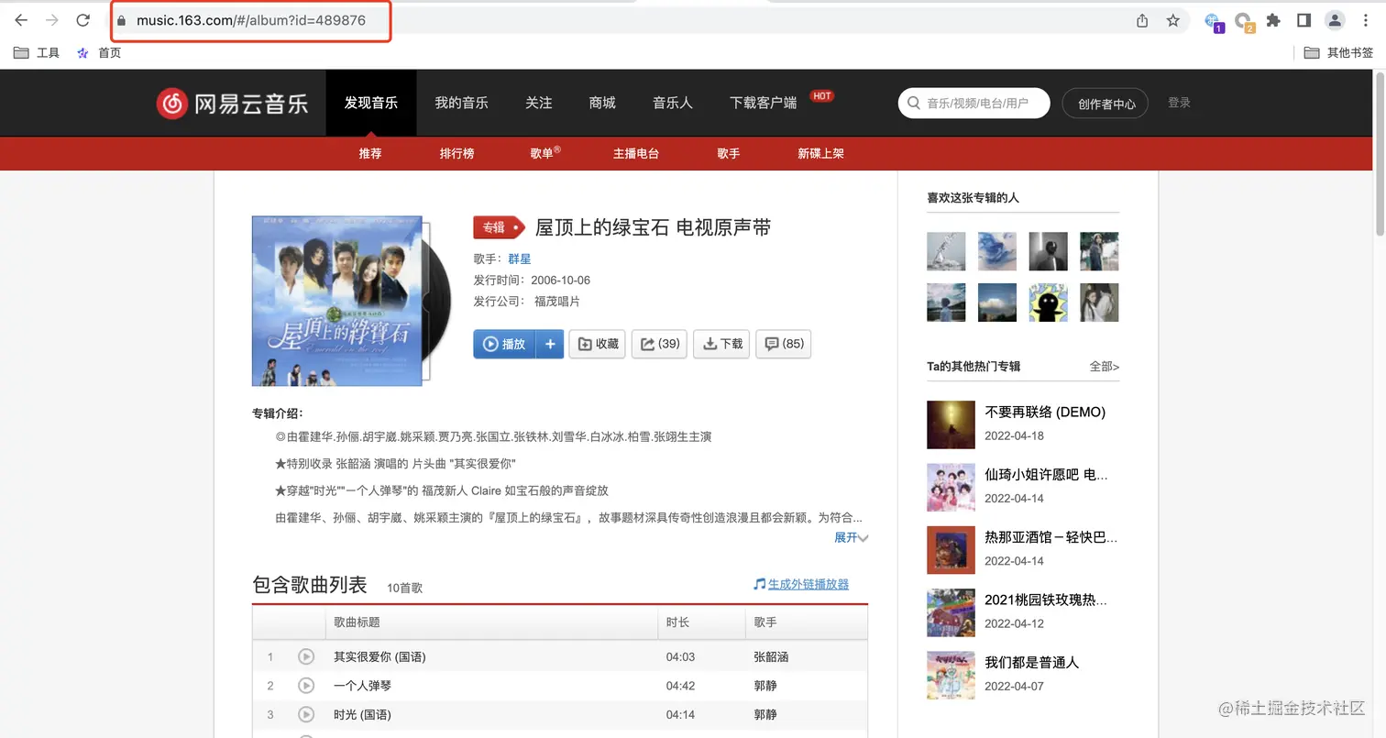Click the NetEase Cloud Music logo
Image resolution: width=1386 pixels, height=738 pixels.
(x=232, y=103)
